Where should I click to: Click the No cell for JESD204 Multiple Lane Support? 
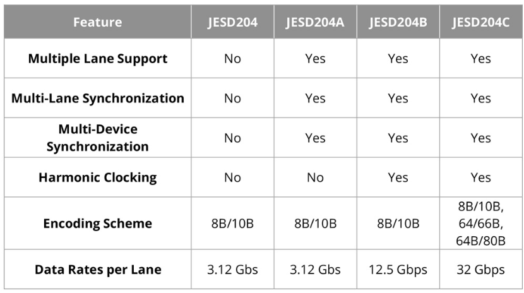pos(232,59)
